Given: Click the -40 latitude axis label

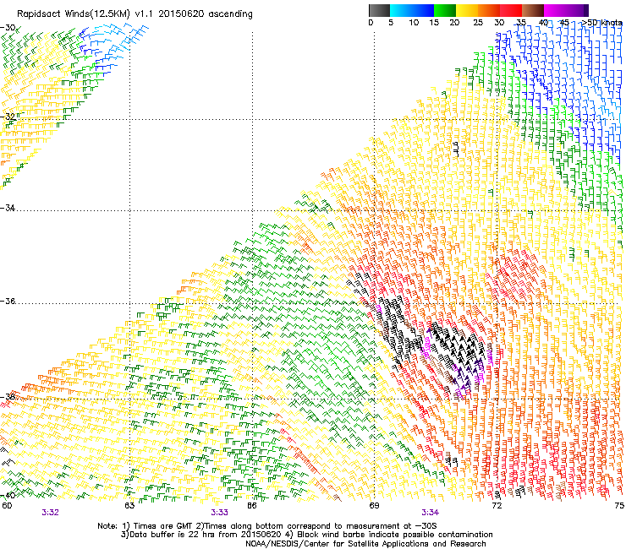Looking at the screenshot, I should pos(8,496).
